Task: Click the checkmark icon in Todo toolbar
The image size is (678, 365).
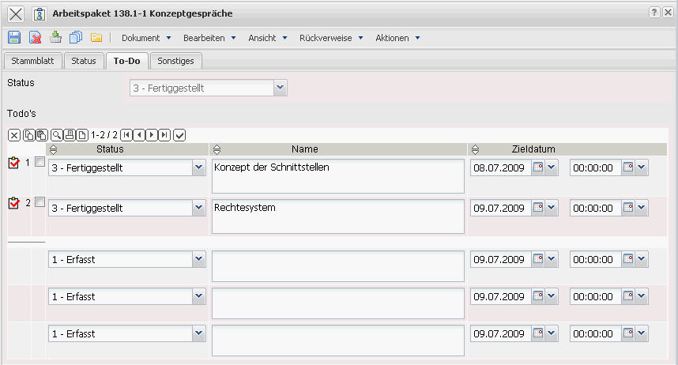Action: [x=179, y=135]
